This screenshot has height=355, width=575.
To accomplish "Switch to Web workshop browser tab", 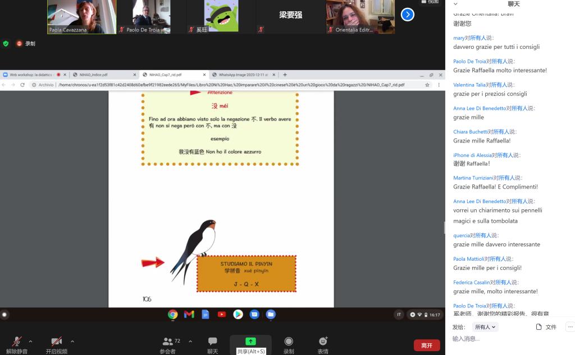I will [x=31, y=75].
